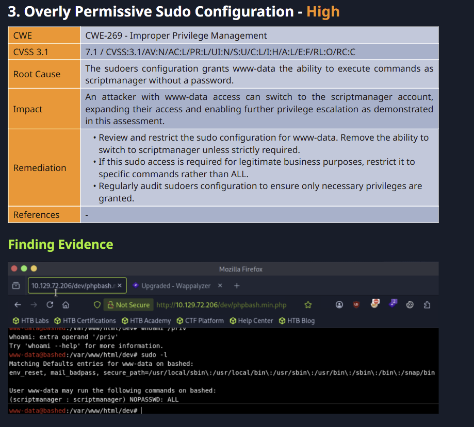
Task: Open the Firefox account profile icon
Action: tap(339, 305)
